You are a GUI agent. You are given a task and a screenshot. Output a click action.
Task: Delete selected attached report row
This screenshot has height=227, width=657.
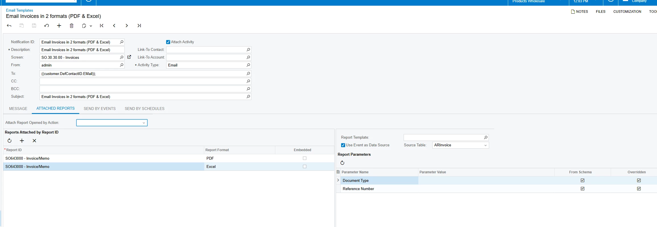34,141
